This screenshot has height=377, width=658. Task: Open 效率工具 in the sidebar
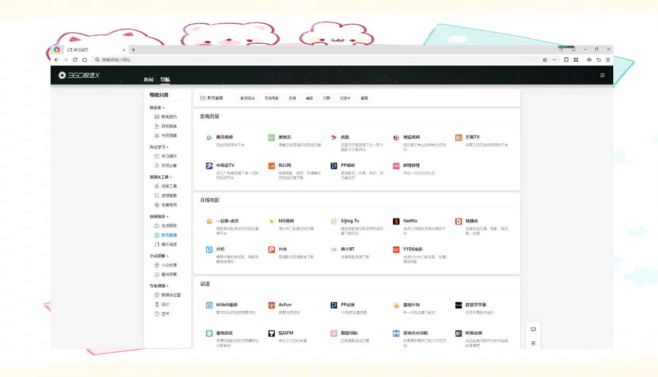(x=165, y=186)
